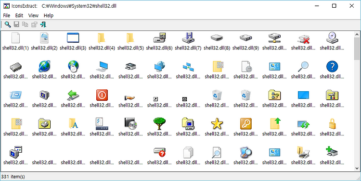Select the small shortcut arrow overlay icon
The width and height of the screenshot is (361, 181).
point(155,99)
